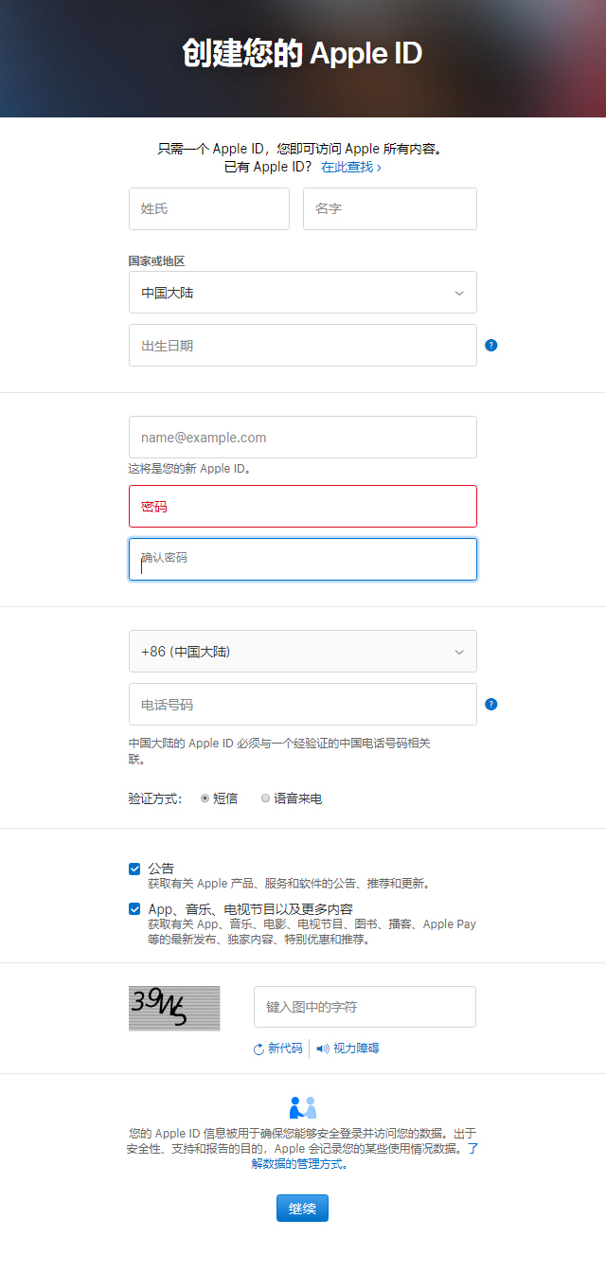
Task: Click the name@example.com email field
Action: click(303, 438)
